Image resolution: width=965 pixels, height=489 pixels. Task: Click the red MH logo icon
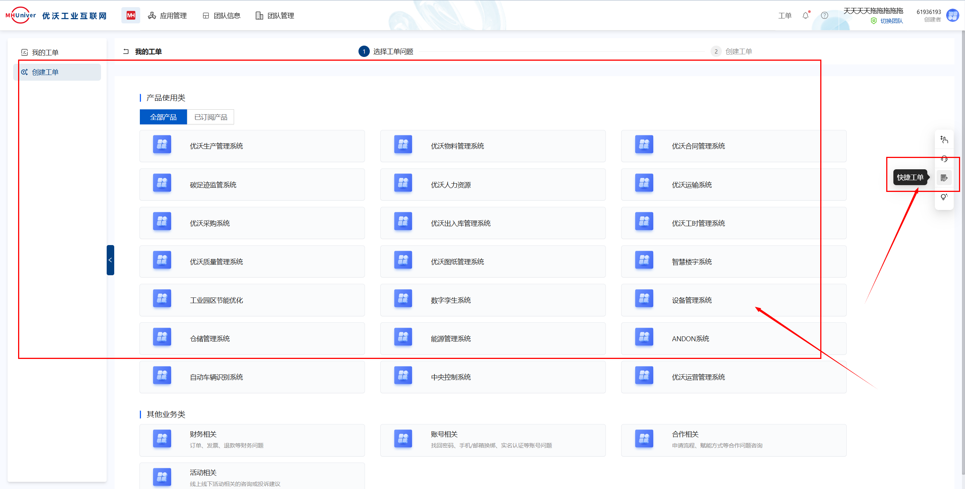[131, 15]
